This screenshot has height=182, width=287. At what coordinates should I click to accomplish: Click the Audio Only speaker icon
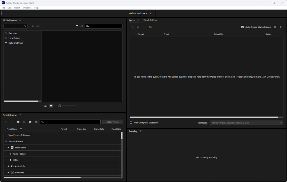pos(12,166)
